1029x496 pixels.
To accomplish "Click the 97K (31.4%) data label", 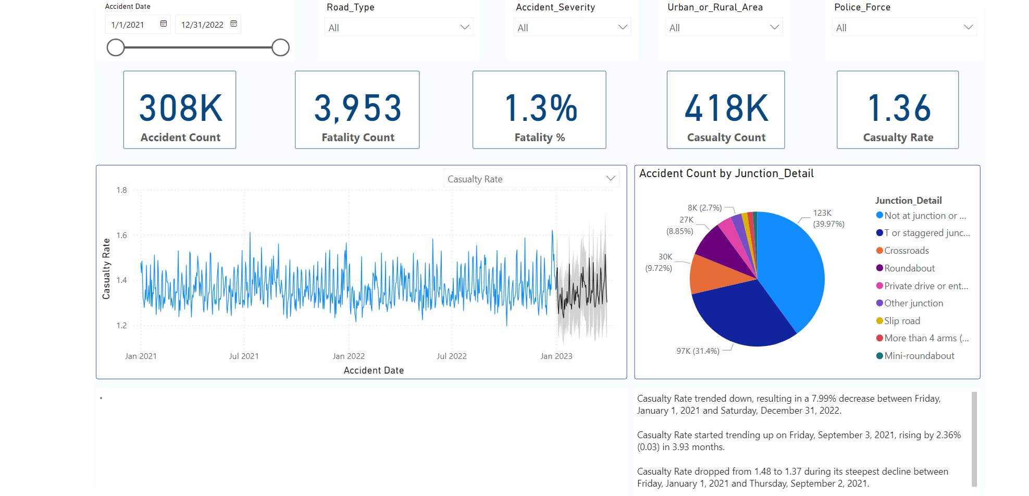I will tap(698, 351).
